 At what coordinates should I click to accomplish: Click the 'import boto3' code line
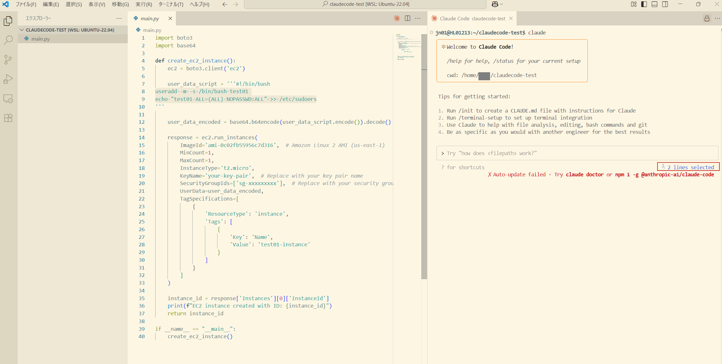pyautogui.click(x=174, y=38)
